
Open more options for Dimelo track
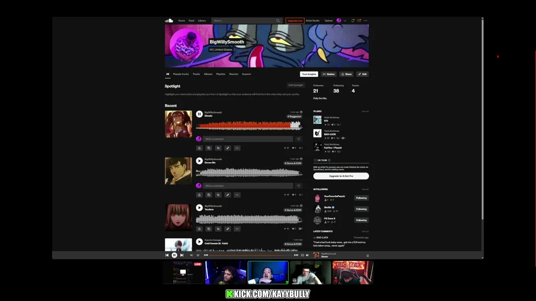[237, 148]
